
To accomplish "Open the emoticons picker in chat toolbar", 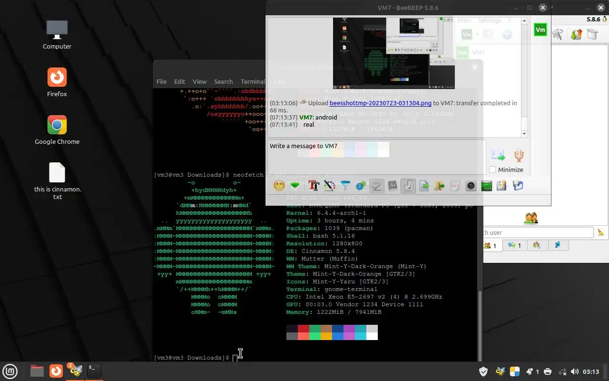I will point(279,186).
